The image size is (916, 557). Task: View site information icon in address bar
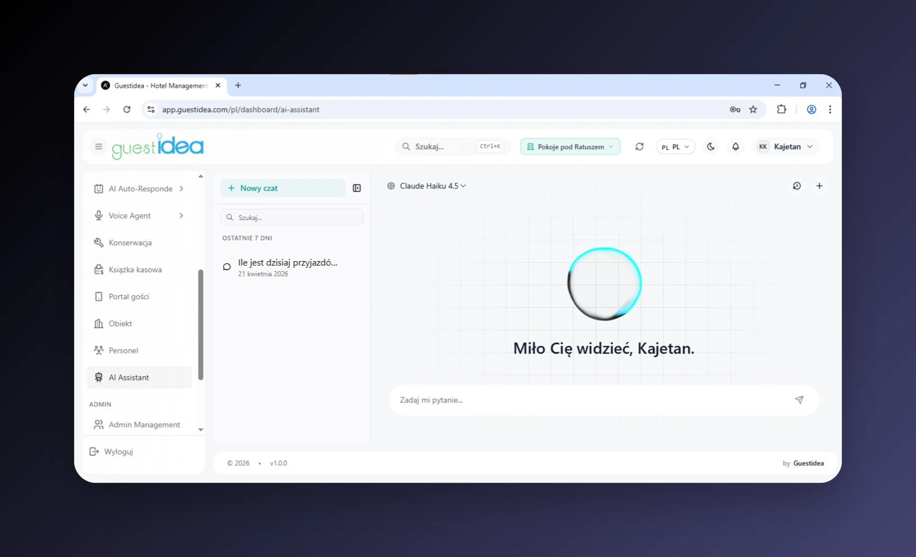click(151, 110)
